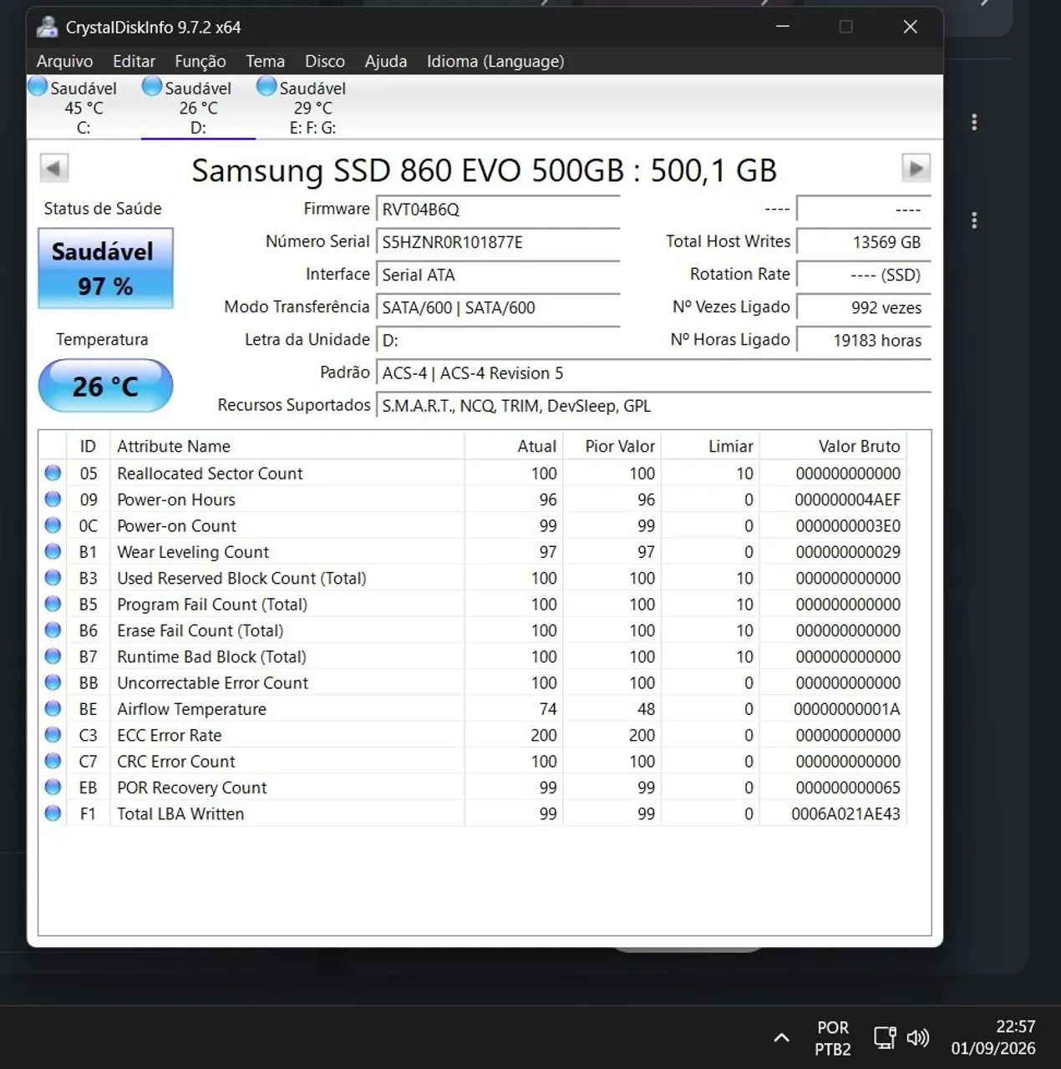Screen dimensions: 1061x1069
Task: Click status icon of Program Fail Count row
Action: pos(53,604)
